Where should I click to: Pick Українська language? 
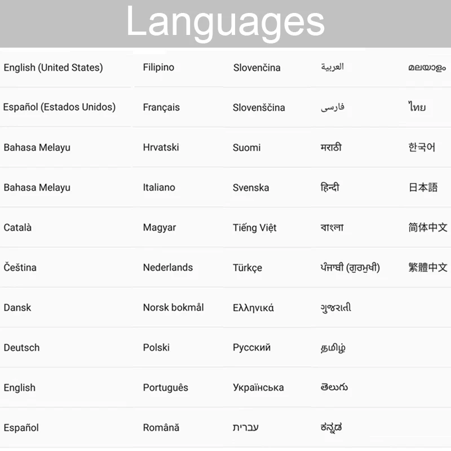point(258,387)
